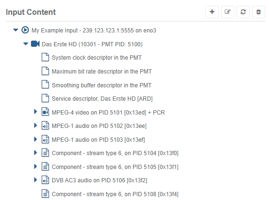Viewport: 269px width, 200px height.
Task: Click the audio file icon for PID 5102
Action: click(45, 126)
